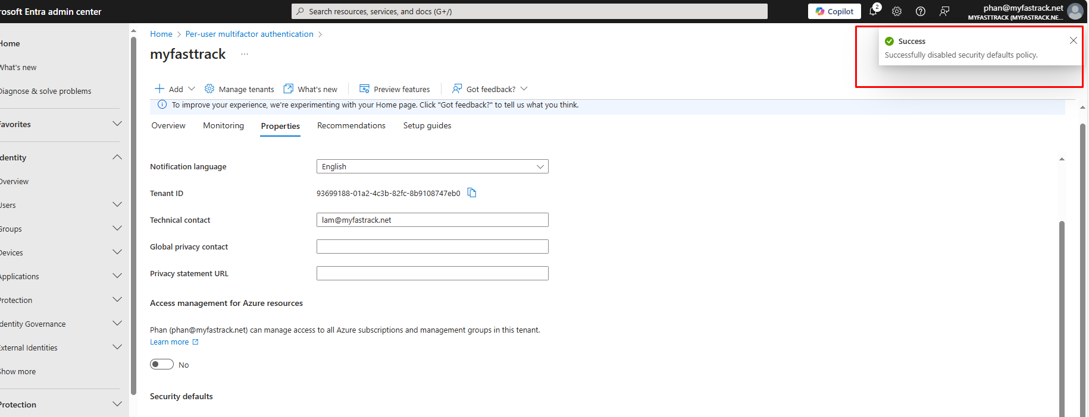This screenshot has width=1089, height=417.
Task: Open the Settings gear icon
Action: point(897,11)
